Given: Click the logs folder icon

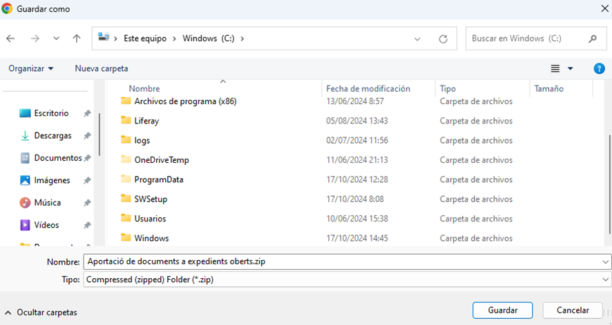Looking at the screenshot, I should pos(126,140).
